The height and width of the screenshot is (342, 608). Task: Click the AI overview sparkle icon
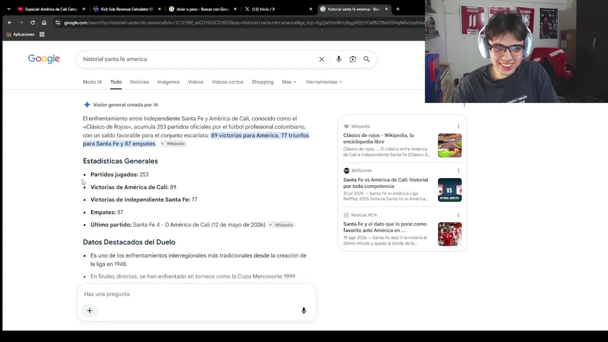87,104
